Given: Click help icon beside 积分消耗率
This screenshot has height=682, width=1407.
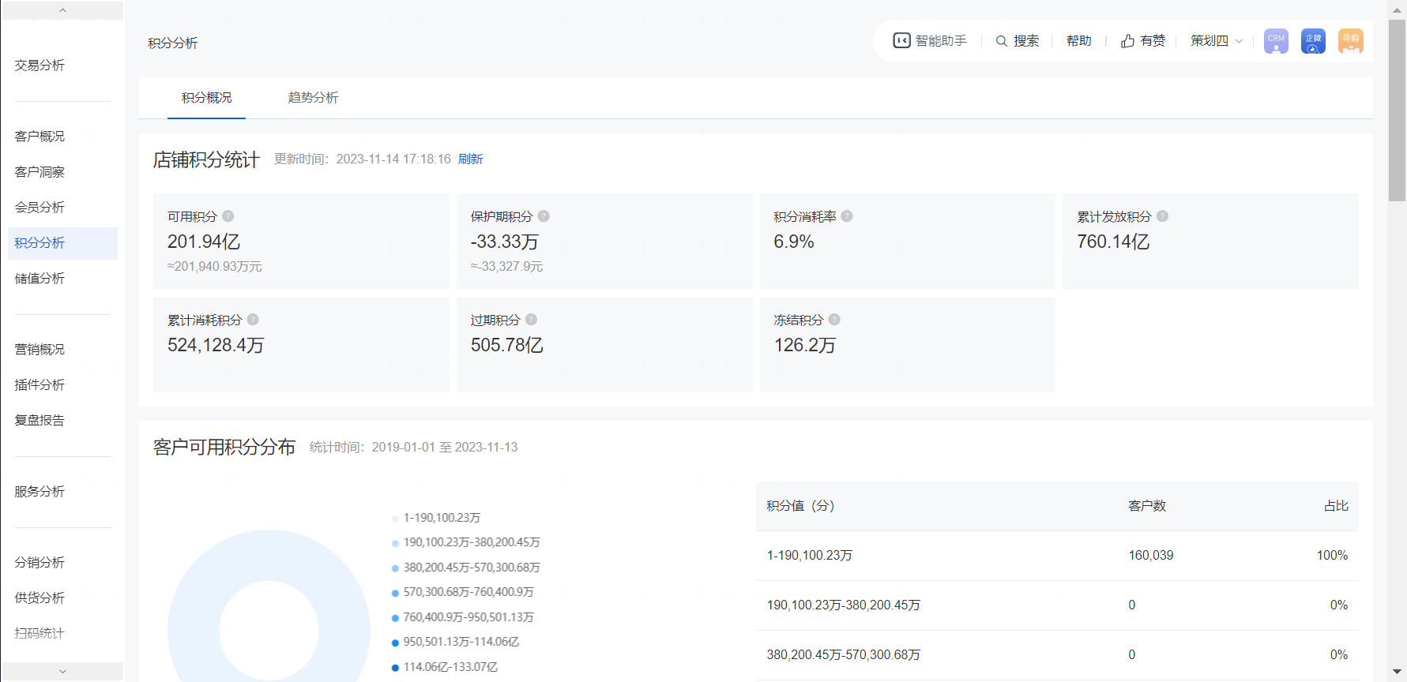Looking at the screenshot, I should point(847,216).
